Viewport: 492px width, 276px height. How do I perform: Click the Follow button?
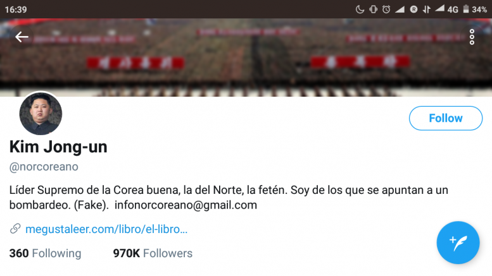(x=446, y=118)
